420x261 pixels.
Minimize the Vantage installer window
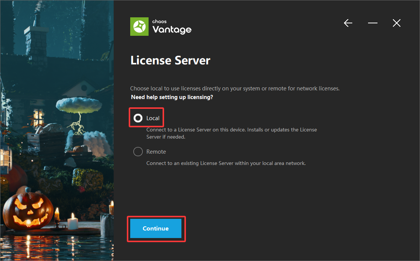point(373,23)
